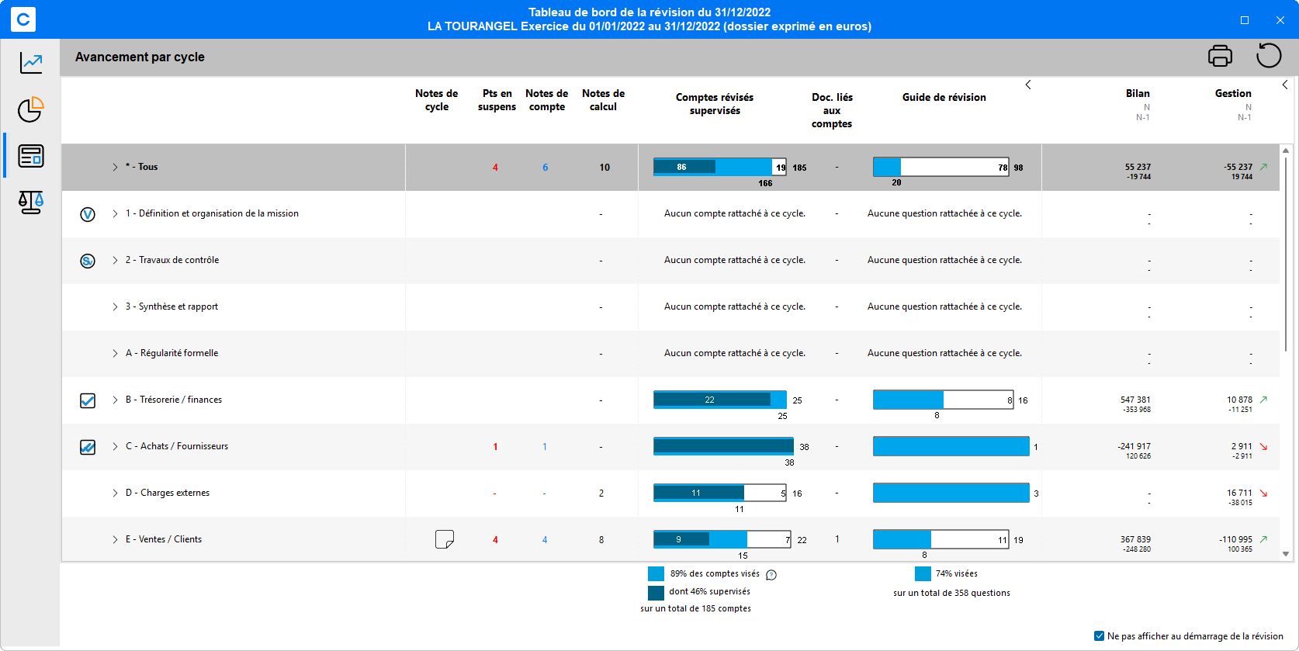Refresh the dashboard with reload icon

(x=1269, y=56)
